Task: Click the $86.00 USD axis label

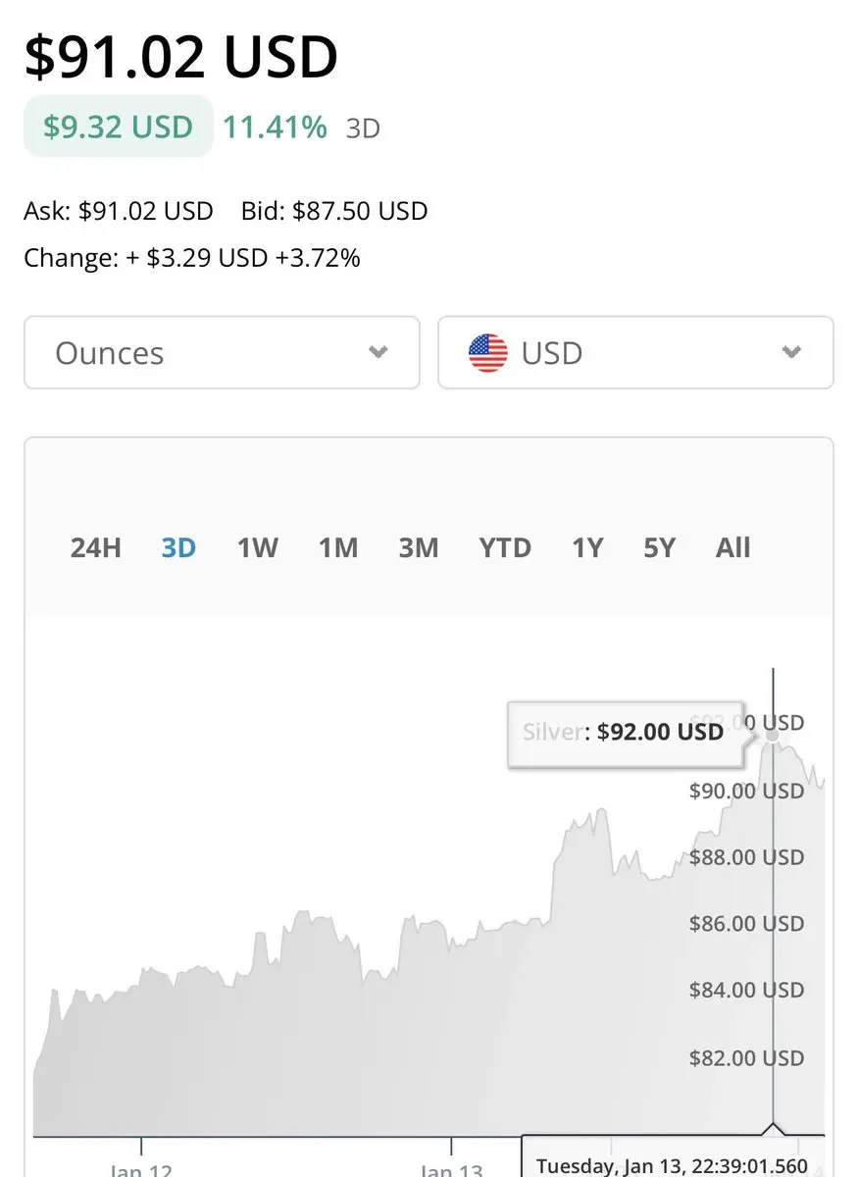Action: (x=746, y=923)
